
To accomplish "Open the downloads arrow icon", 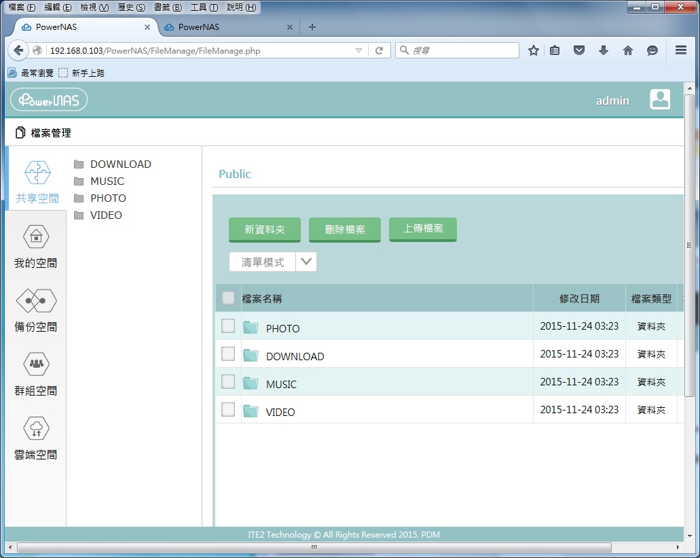I will coord(604,50).
